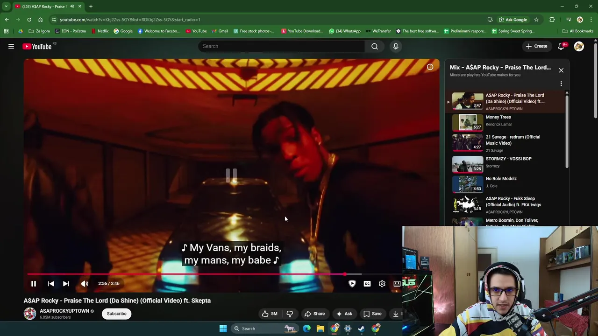
Task: Open the Chrome tab search dropdown
Action: [x=6, y=7]
